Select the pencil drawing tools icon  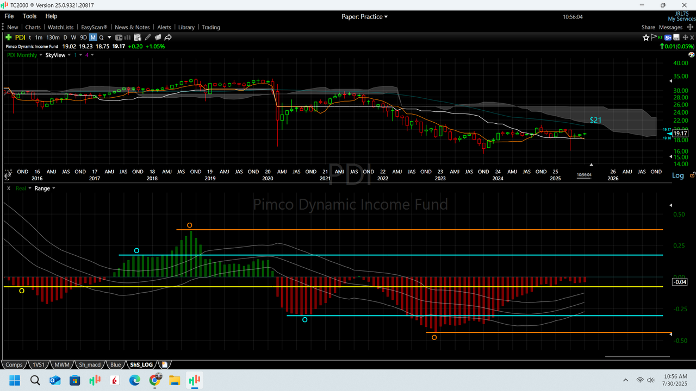(x=148, y=37)
